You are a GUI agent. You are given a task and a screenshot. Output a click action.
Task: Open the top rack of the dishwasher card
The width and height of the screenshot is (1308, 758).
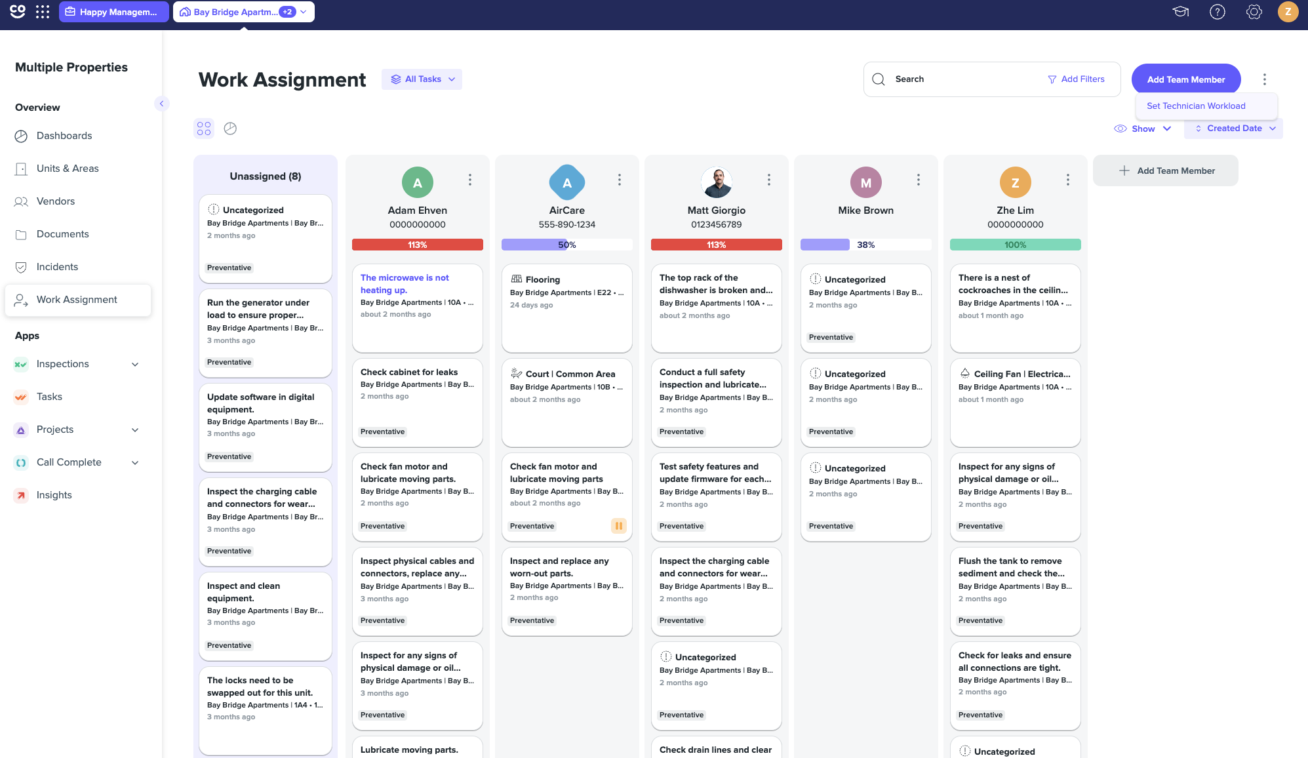(x=717, y=308)
